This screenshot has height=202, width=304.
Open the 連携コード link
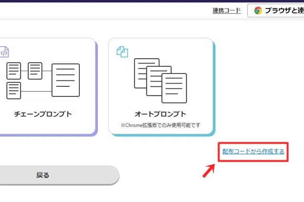click(x=227, y=10)
